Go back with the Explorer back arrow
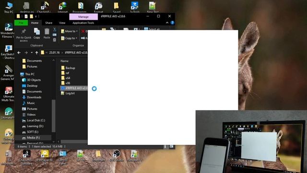Image resolution: width=307 pixels, height=173 pixels. [x=19, y=52]
